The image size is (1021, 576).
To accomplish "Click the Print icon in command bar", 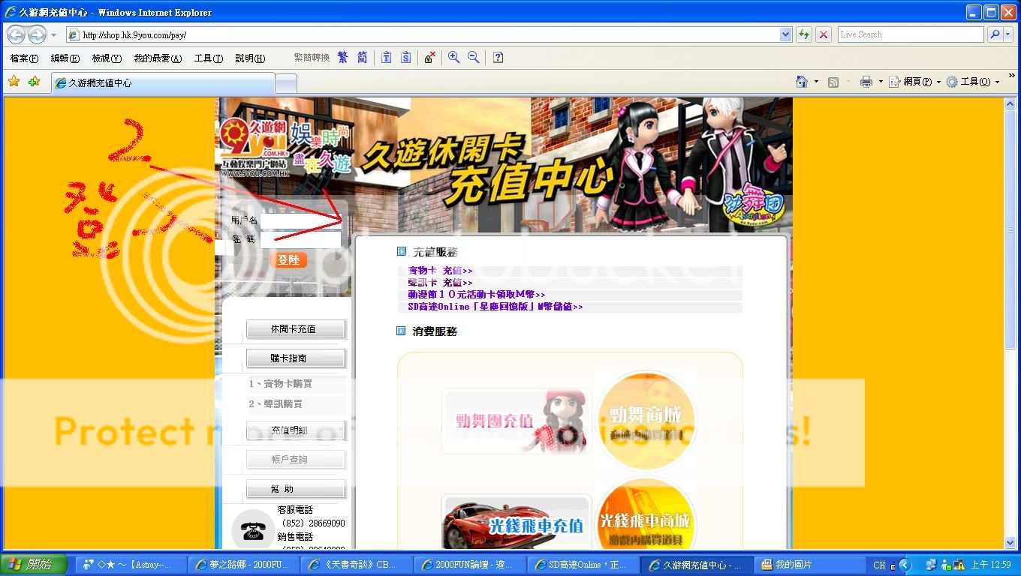I will (866, 82).
